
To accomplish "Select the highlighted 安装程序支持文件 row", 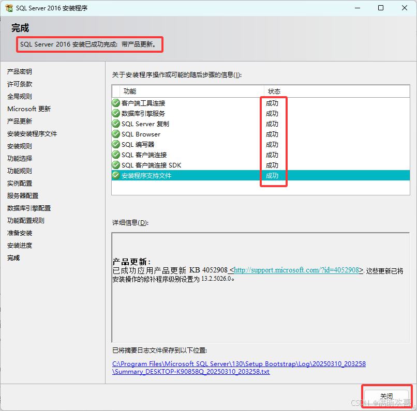I will [261, 175].
